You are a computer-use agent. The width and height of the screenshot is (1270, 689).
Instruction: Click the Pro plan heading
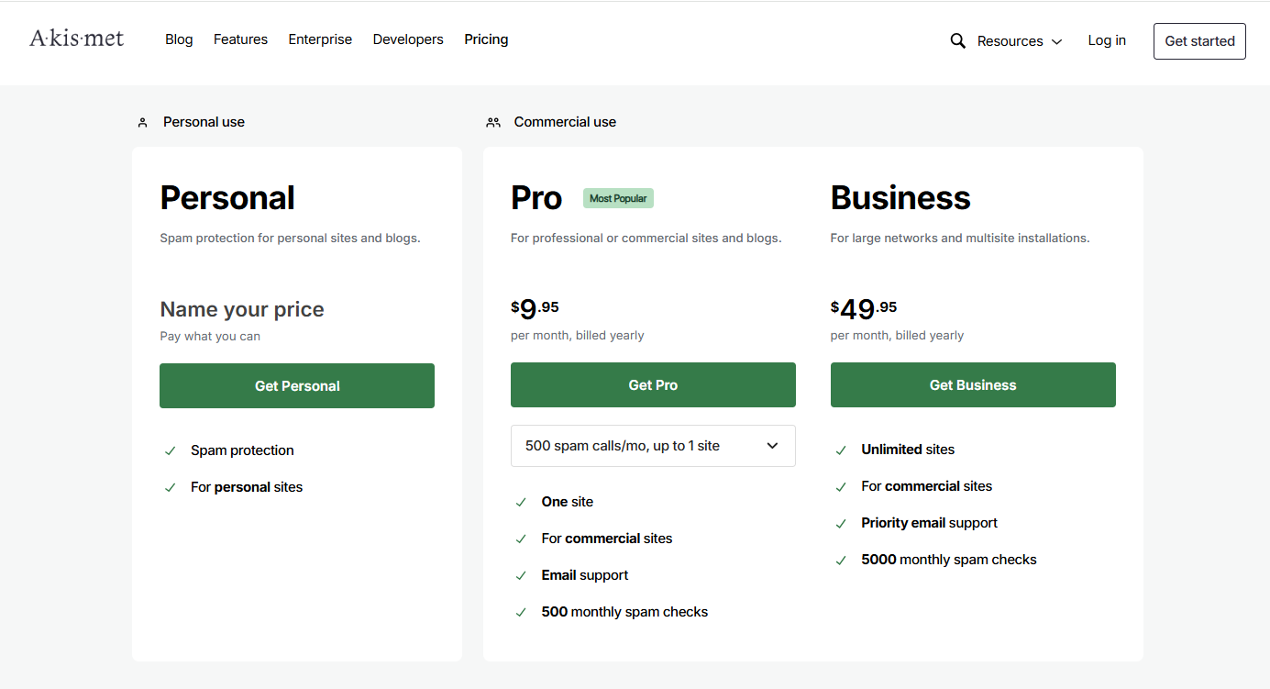click(x=536, y=198)
